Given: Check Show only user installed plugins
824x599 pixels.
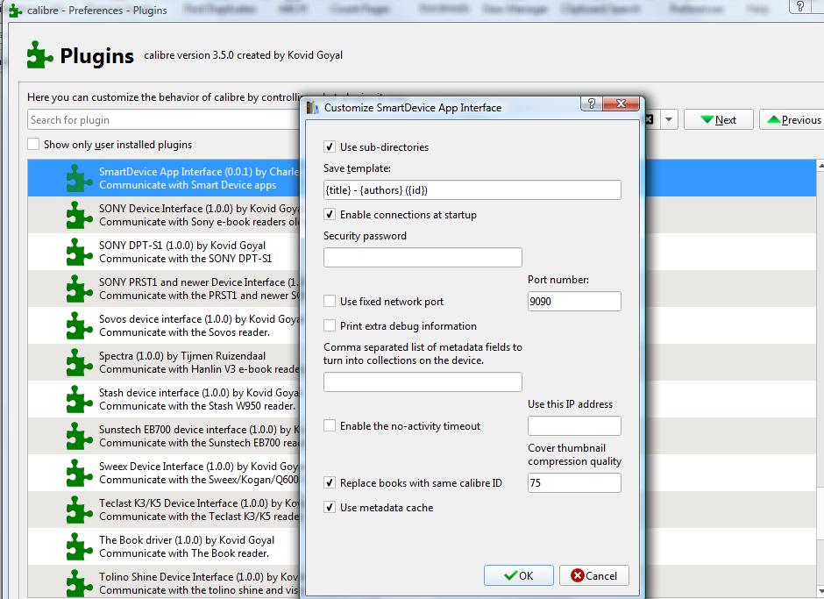Looking at the screenshot, I should point(33,144).
